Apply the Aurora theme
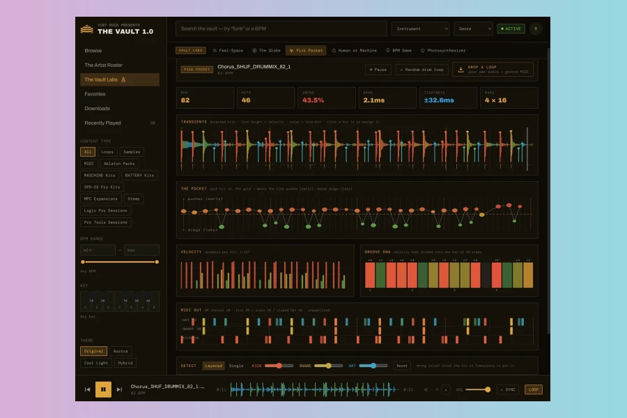627x418 pixels. pos(121,351)
